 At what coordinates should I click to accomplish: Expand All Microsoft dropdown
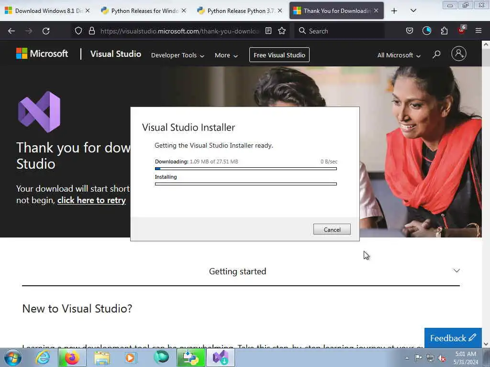coord(399,55)
